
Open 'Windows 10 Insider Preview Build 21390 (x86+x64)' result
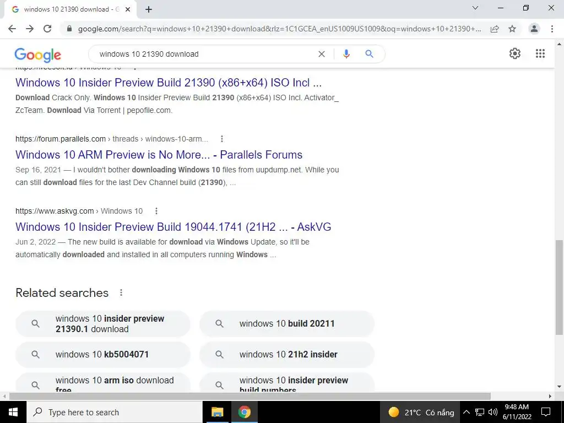point(169,83)
